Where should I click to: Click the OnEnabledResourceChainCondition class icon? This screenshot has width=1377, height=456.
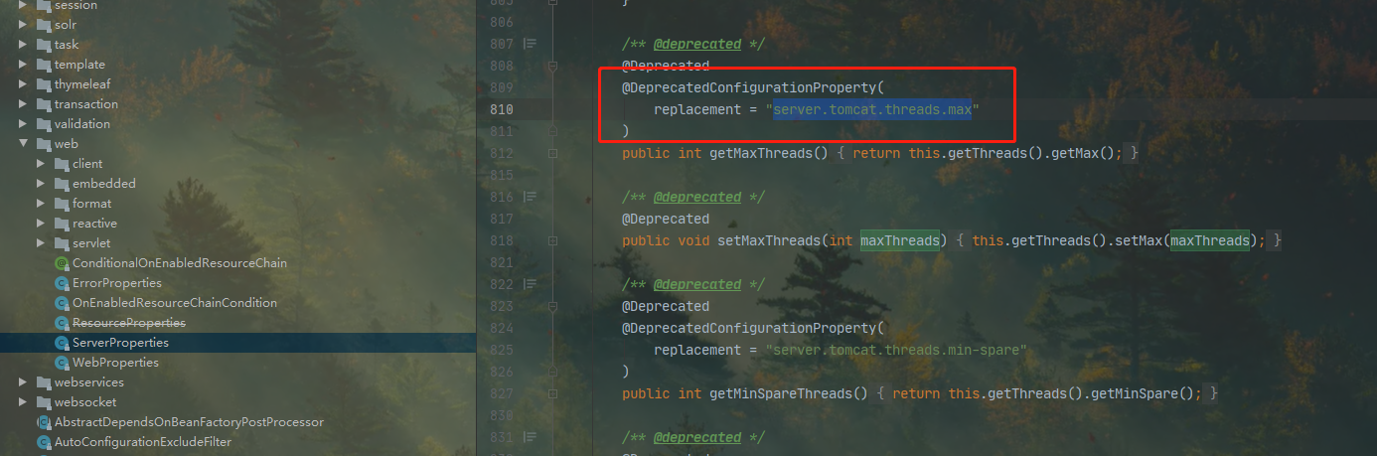pos(63,303)
